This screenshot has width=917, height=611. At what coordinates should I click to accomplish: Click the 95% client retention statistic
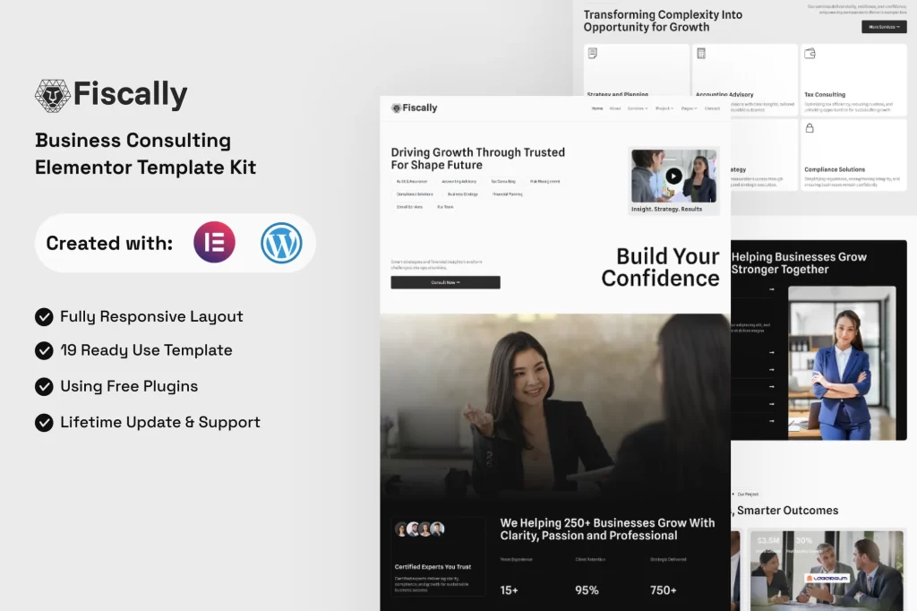click(x=587, y=590)
